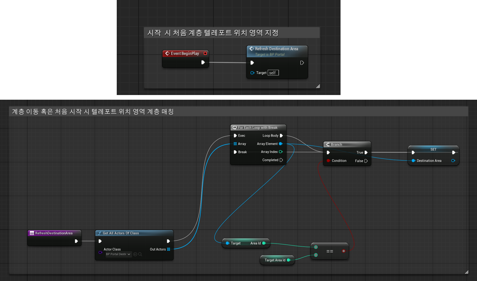Click Get All Actors Of Class exec output
The height and width of the screenshot is (281, 477).
coord(168,241)
